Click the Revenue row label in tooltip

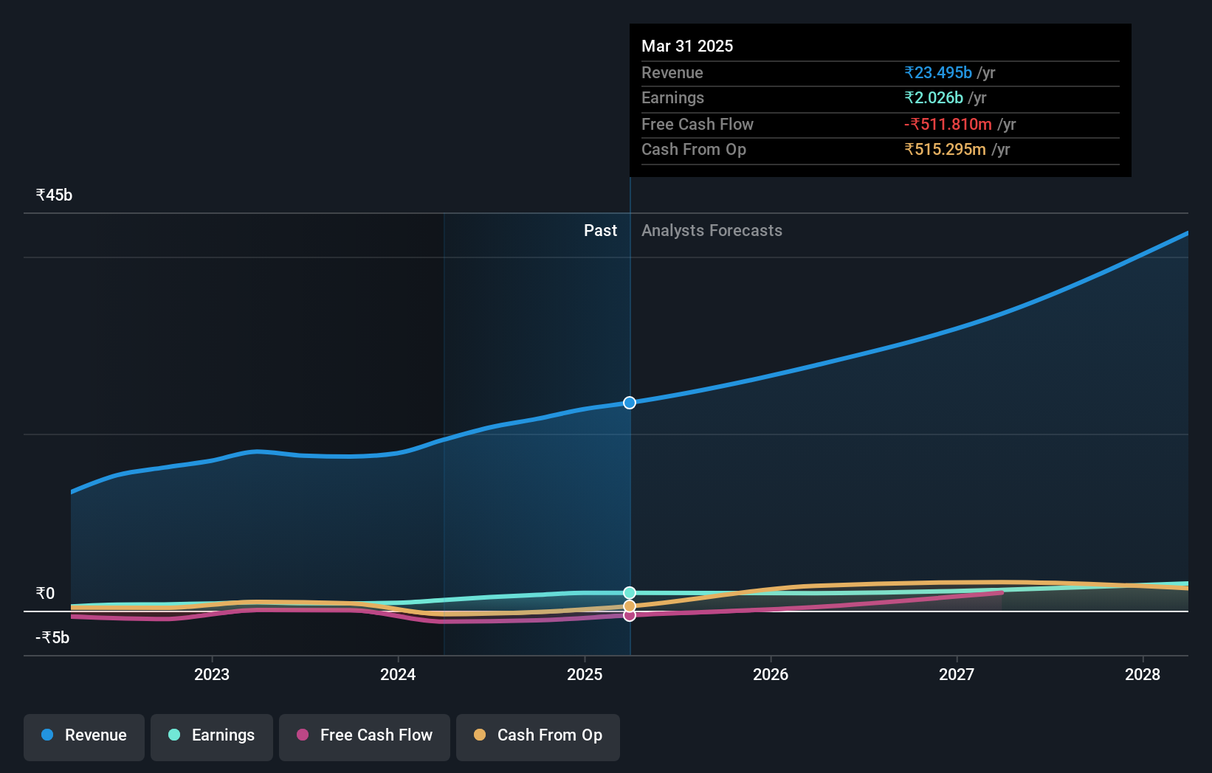coord(672,72)
